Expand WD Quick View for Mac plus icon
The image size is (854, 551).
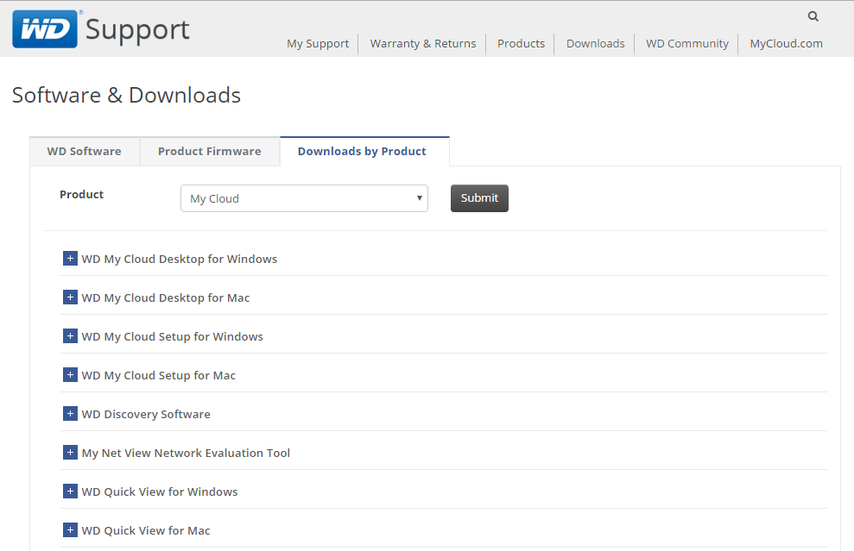pos(70,529)
